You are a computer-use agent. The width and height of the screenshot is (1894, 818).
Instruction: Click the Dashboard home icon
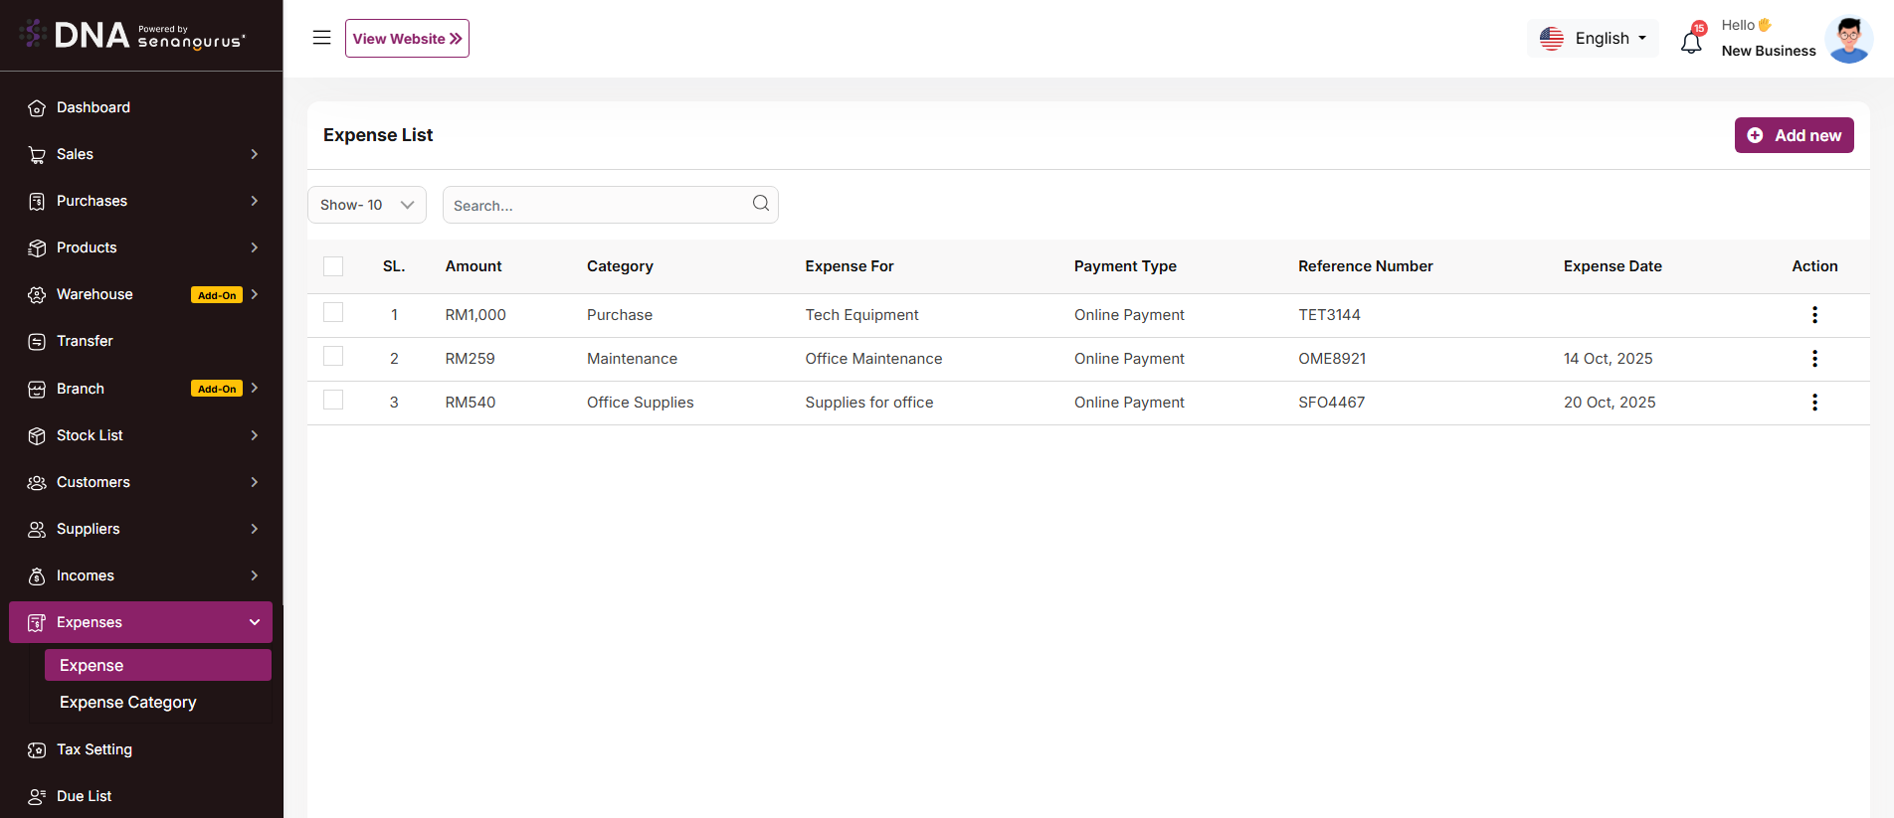[37, 108]
